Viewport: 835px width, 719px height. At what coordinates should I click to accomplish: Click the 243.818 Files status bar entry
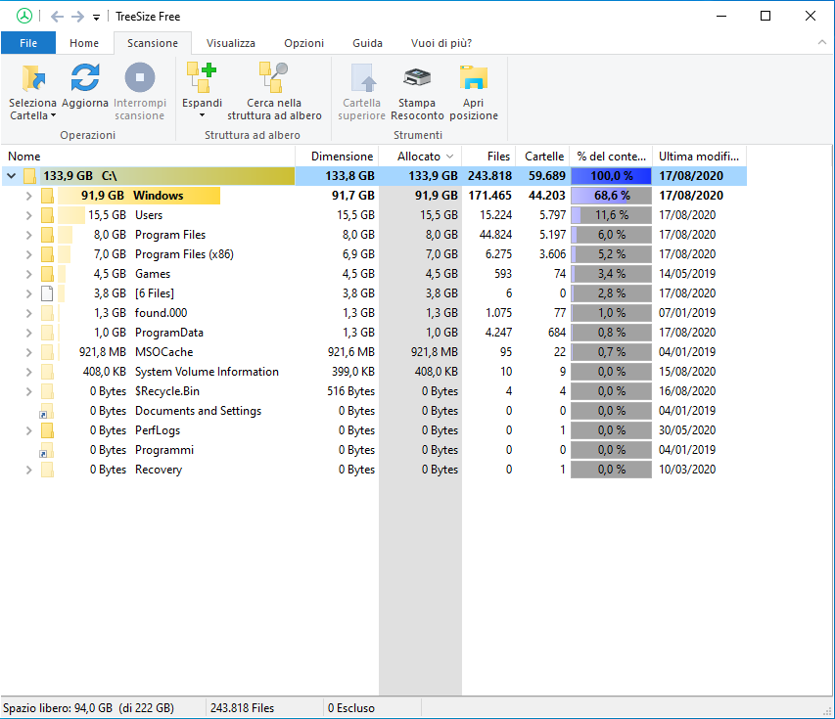point(243,708)
